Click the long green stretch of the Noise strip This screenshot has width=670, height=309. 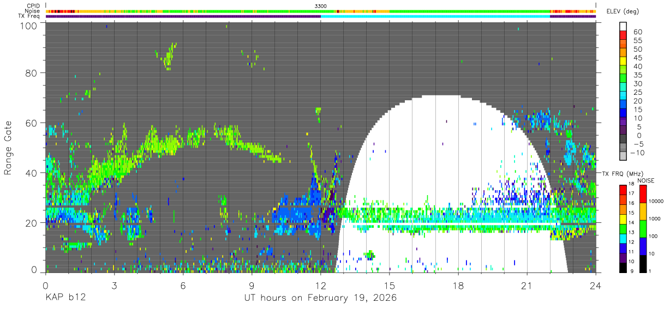(470, 11)
